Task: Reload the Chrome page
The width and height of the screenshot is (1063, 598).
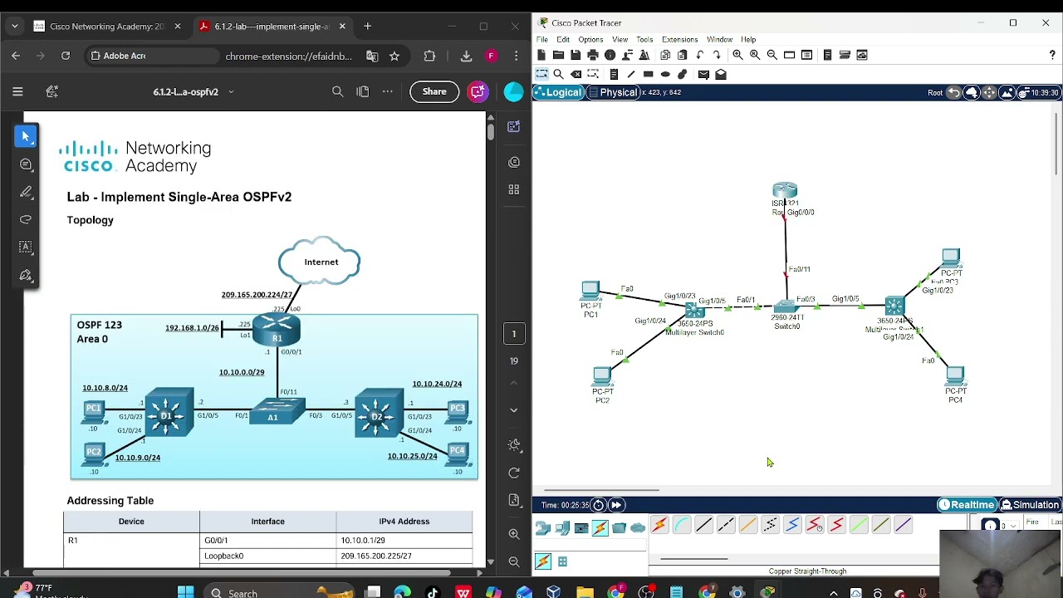Action: [66, 56]
